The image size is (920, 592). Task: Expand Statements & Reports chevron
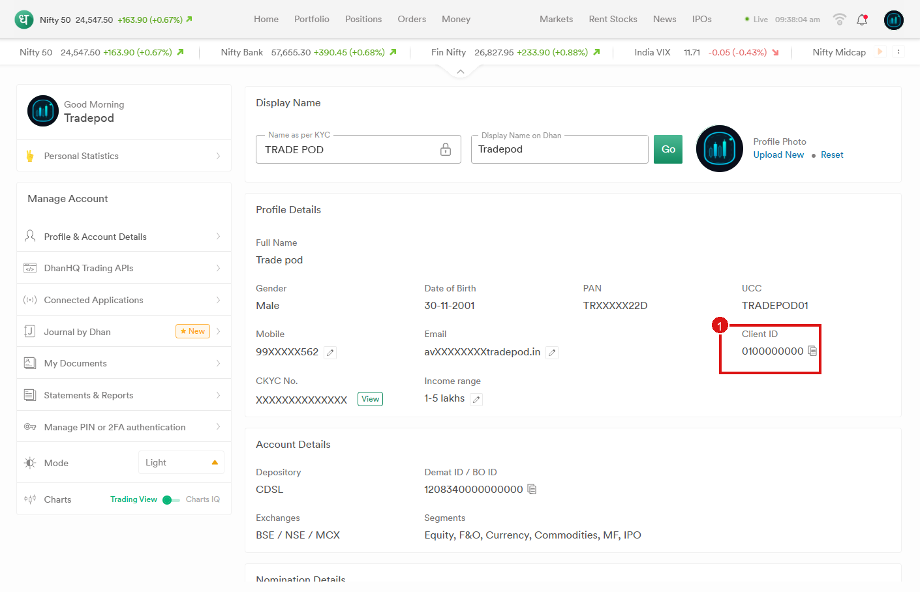click(219, 395)
